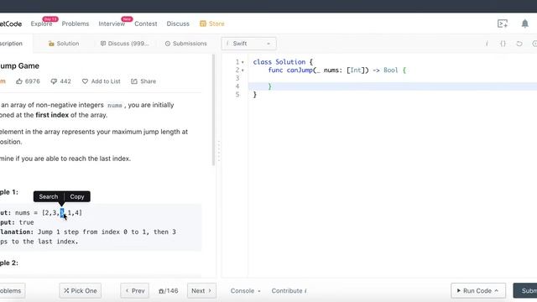Viewport: 537px width, 302px height.
Task: Switch to the Solution tab
Action: point(64,44)
